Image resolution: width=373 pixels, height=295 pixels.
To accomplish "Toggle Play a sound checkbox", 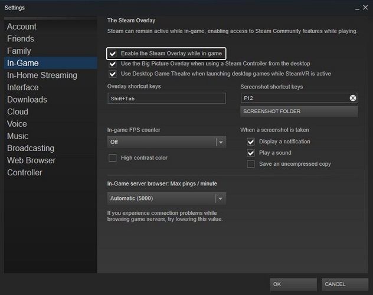I will pyautogui.click(x=251, y=153).
